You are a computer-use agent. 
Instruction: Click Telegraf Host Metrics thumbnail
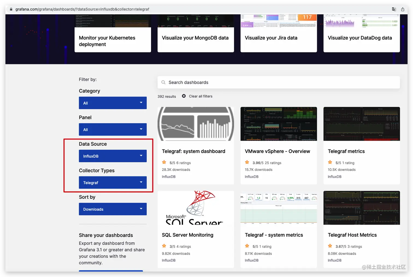(362, 208)
